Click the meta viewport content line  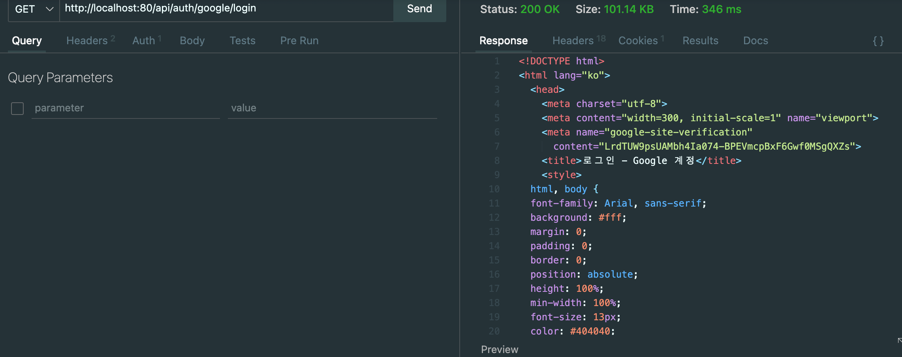[x=710, y=118]
